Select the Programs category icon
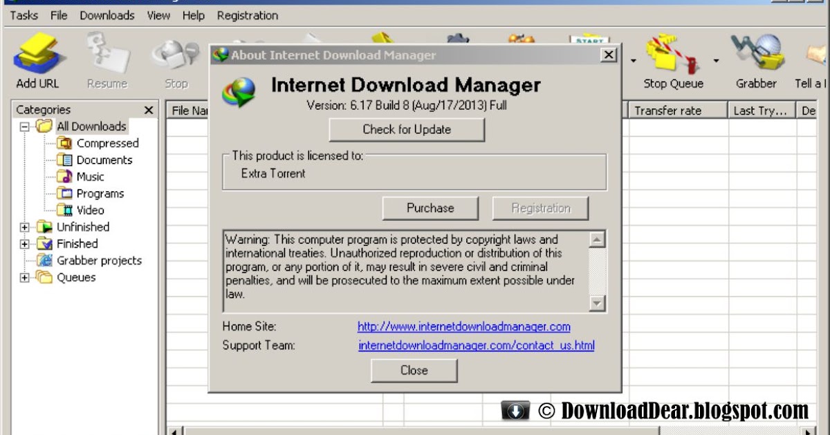 [64, 193]
